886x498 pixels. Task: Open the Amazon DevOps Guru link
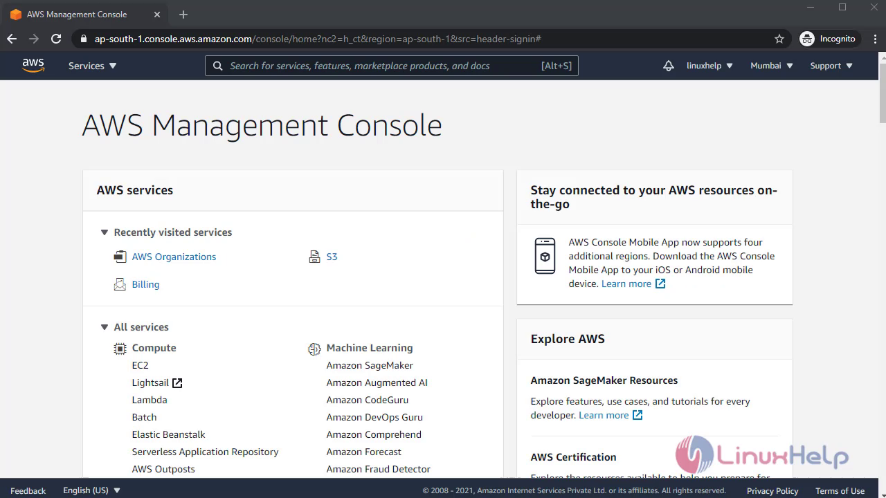(x=374, y=417)
